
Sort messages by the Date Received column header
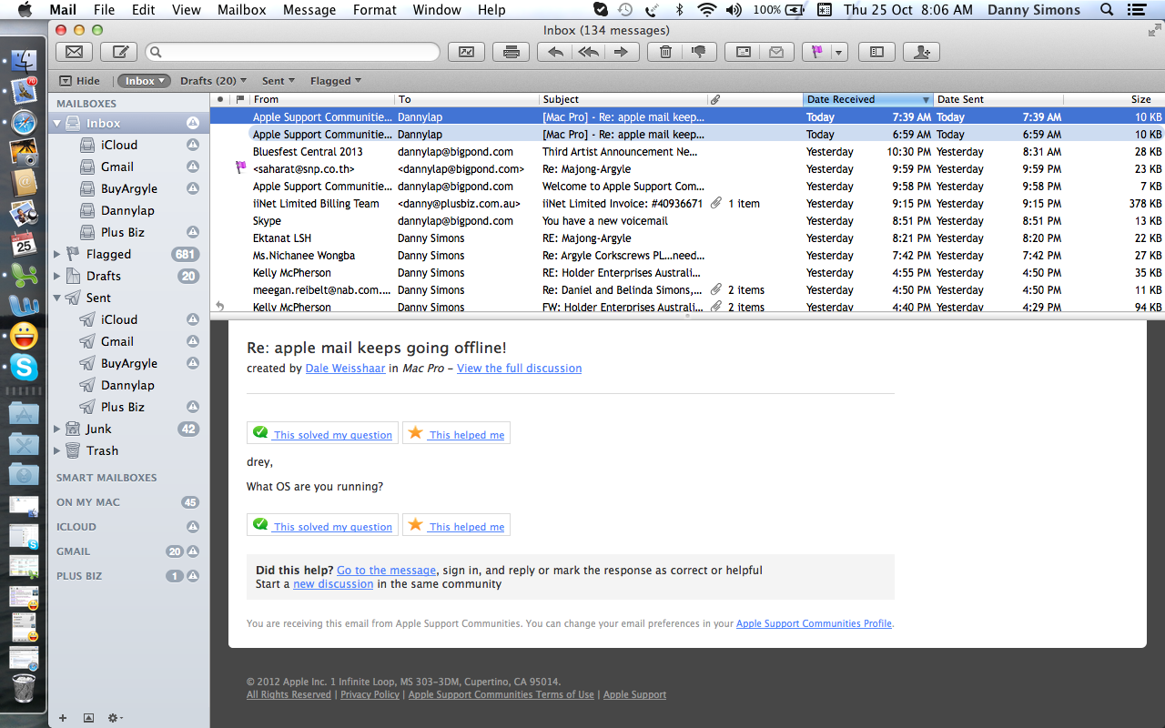pyautogui.click(x=868, y=99)
